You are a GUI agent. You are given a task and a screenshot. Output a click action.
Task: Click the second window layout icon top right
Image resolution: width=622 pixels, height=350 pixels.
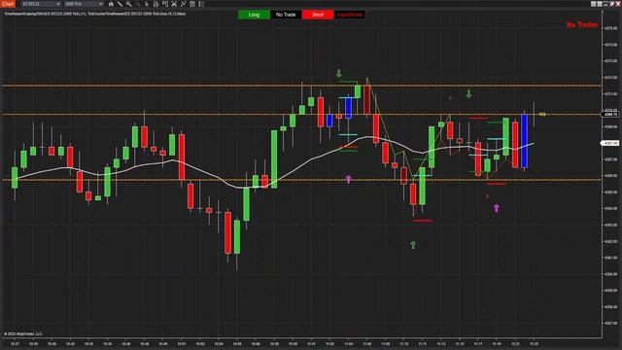click(600, 4)
